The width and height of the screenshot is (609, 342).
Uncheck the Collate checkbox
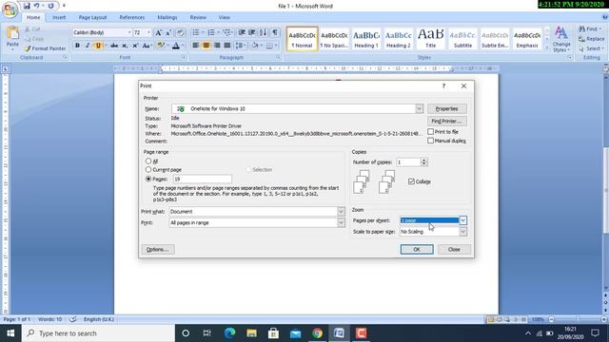[x=411, y=181]
